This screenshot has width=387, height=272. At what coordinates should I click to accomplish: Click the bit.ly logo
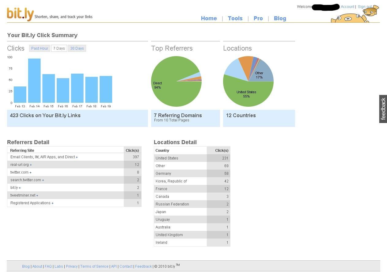tap(20, 14)
